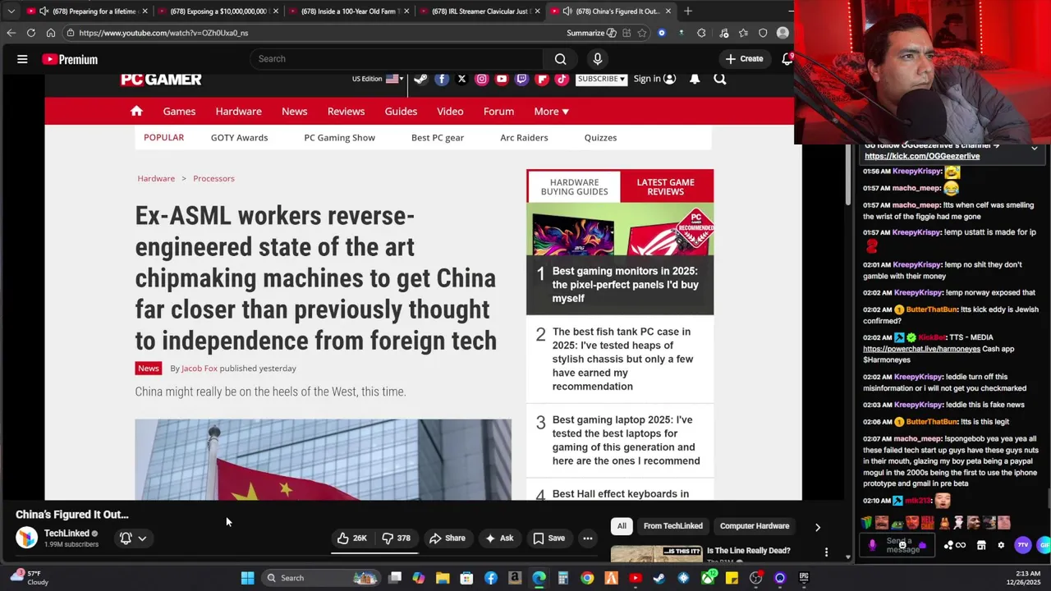Open options for Is The Line Really Dead video
The width and height of the screenshot is (1051, 591).
(826, 552)
